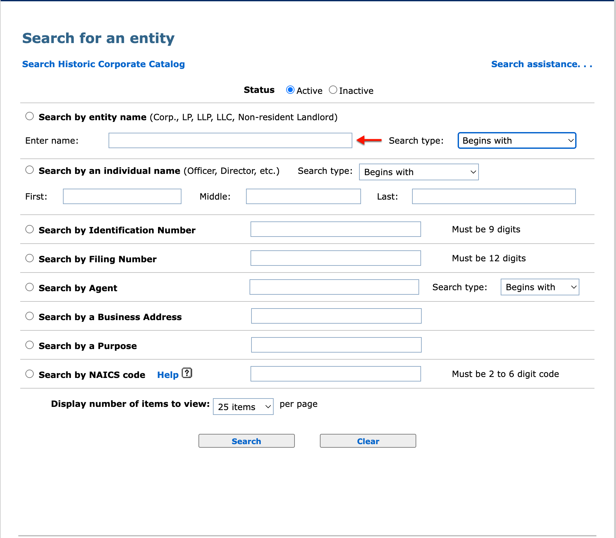Viewport: 616px width, 538px height.
Task: Open Search Historic Corporate Catalog link
Action: [x=103, y=64]
